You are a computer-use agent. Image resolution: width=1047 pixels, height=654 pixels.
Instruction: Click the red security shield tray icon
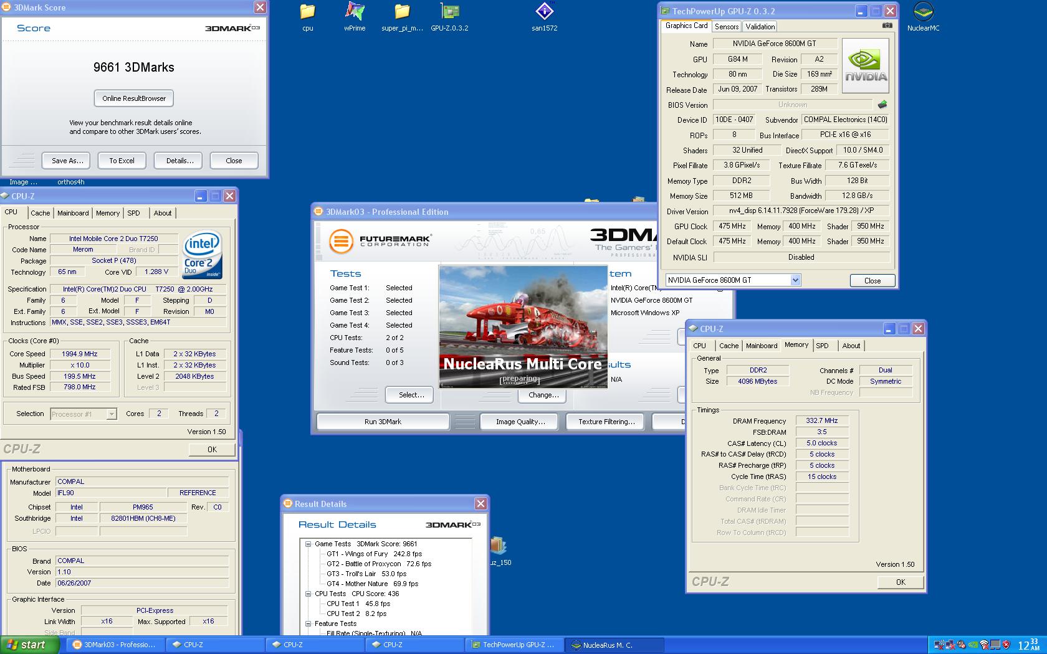click(x=1006, y=645)
